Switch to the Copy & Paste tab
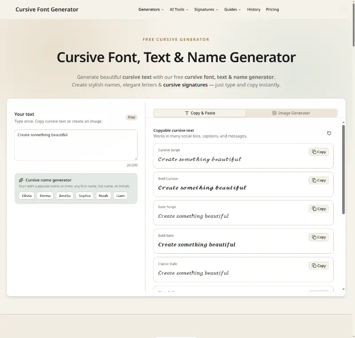The image size is (355, 338). [200, 113]
